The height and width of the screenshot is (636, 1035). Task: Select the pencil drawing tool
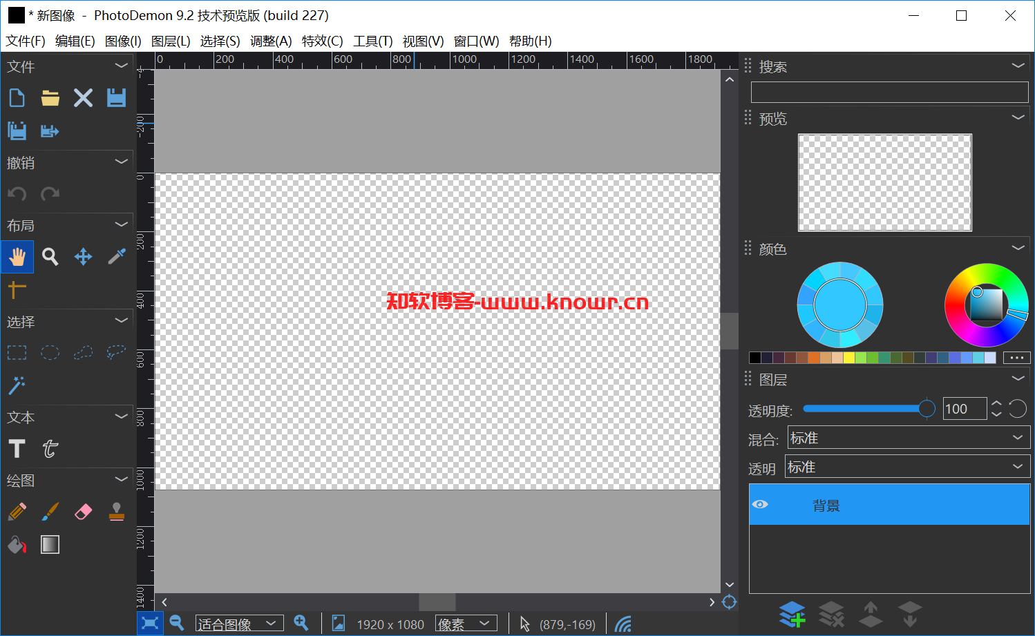point(17,512)
